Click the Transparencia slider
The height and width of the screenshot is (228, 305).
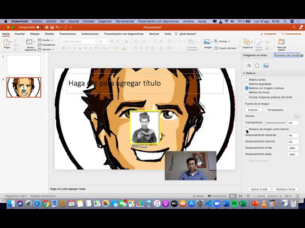275,123
